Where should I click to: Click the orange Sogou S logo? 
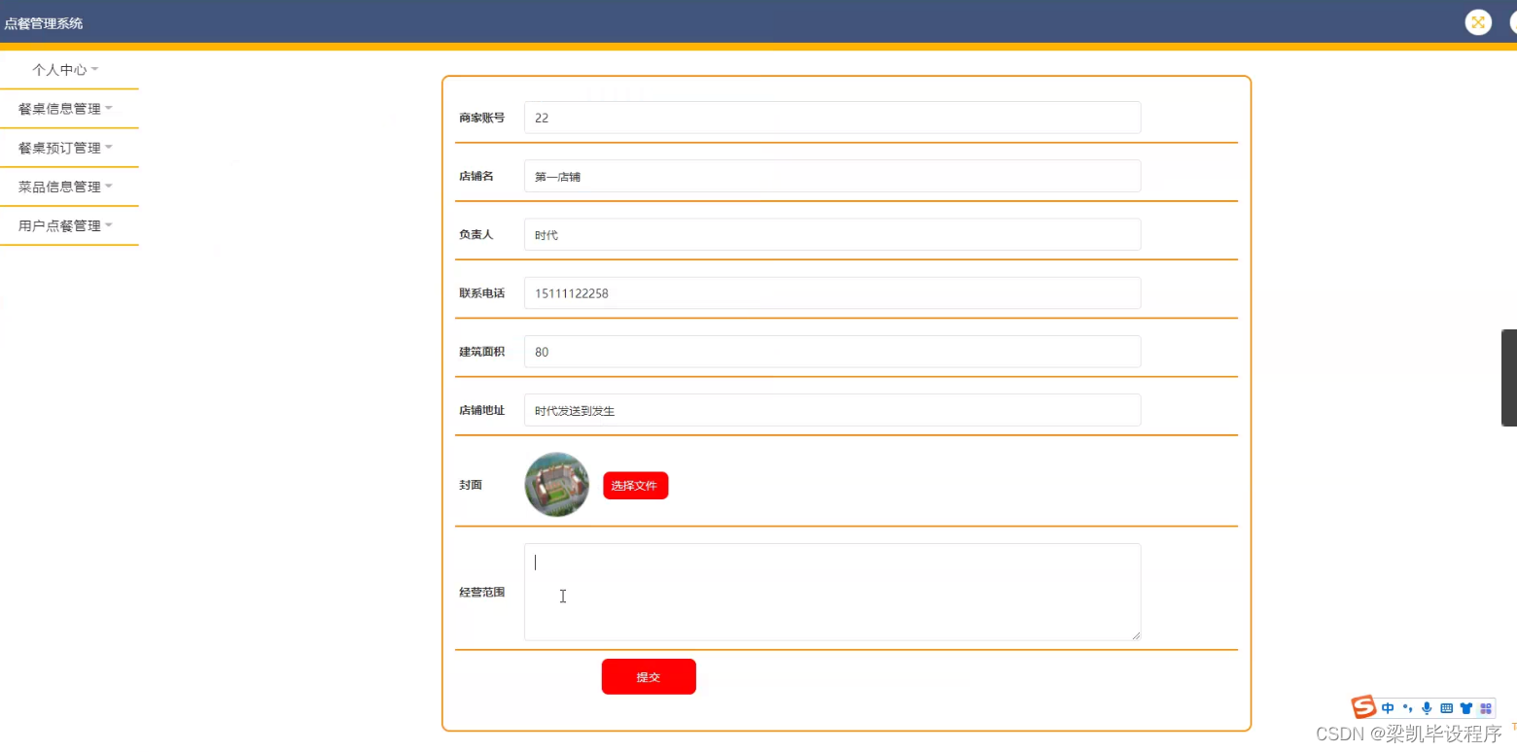point(1362,706)
